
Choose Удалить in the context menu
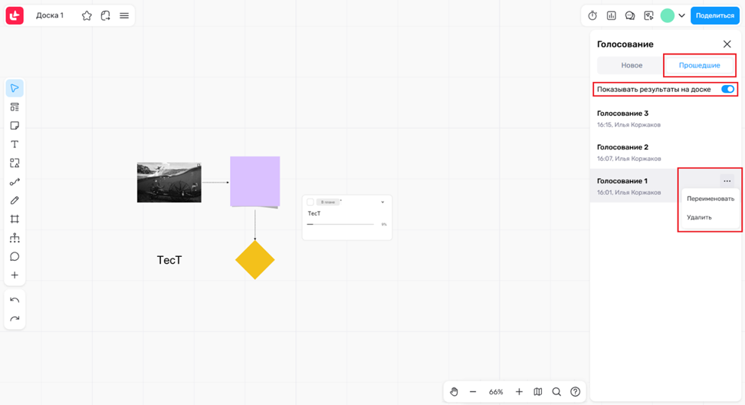711,217
